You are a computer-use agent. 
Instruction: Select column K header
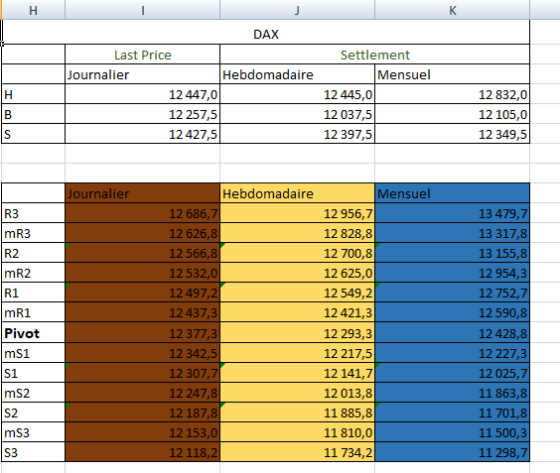pyautogui.click(x=452, y=10)
